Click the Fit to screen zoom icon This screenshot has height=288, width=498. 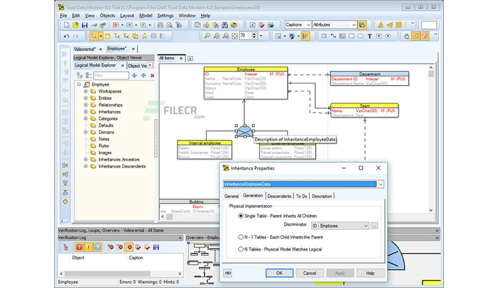coord(234,36)
